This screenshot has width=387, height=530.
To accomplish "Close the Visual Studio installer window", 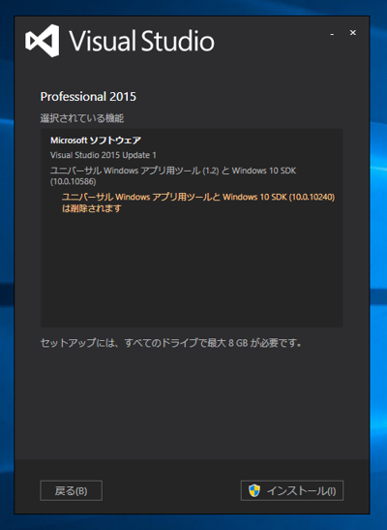I will [x=353, y=32].
